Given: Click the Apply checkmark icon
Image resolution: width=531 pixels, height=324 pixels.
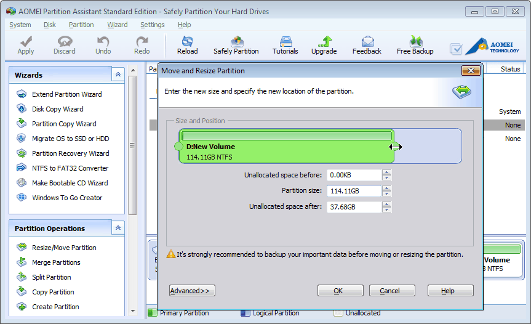Looking at the screenshot, I should pyautogui.click(x=26, y=41).
